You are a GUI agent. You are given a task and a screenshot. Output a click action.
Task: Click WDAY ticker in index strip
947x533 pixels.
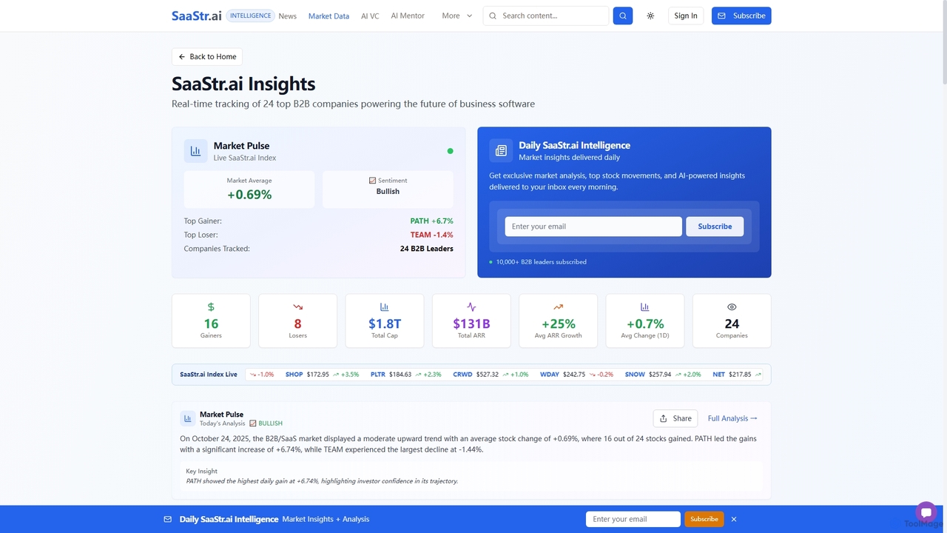pyautogui.click(x=549, y=375)
